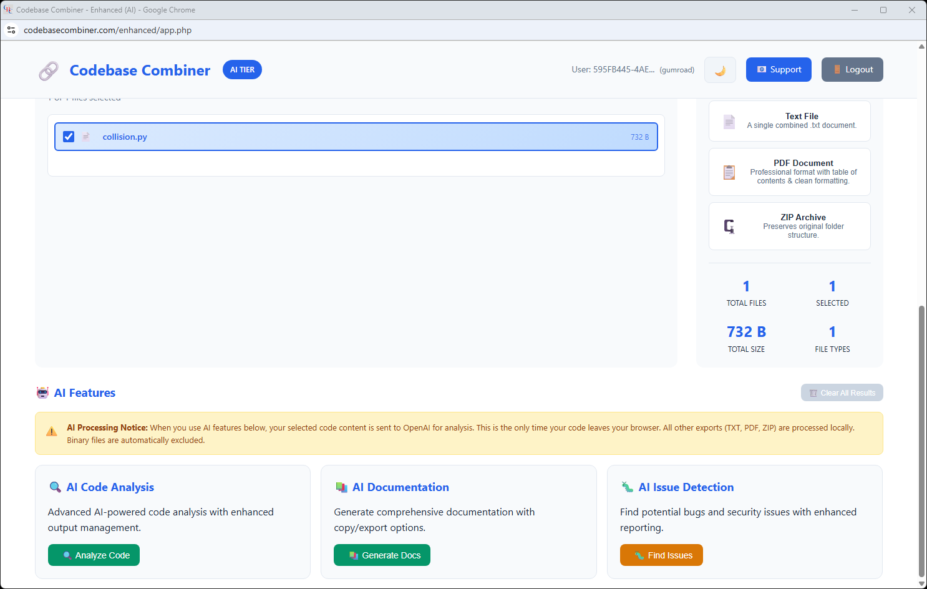Screen dimensions: 927x589
Task: Click the AI Issue Detection bug icon
Action: click(627, 487)
